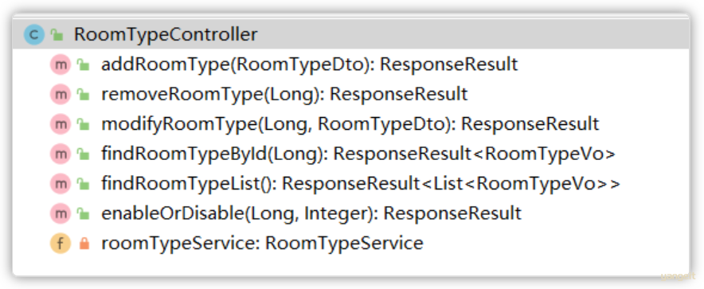
Task: Select modifyRoomType(Long, RoomTypeDto) method entry
Action: click(x=350, y=124)
